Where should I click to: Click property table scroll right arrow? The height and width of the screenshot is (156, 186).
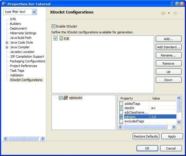pos(174,127)
